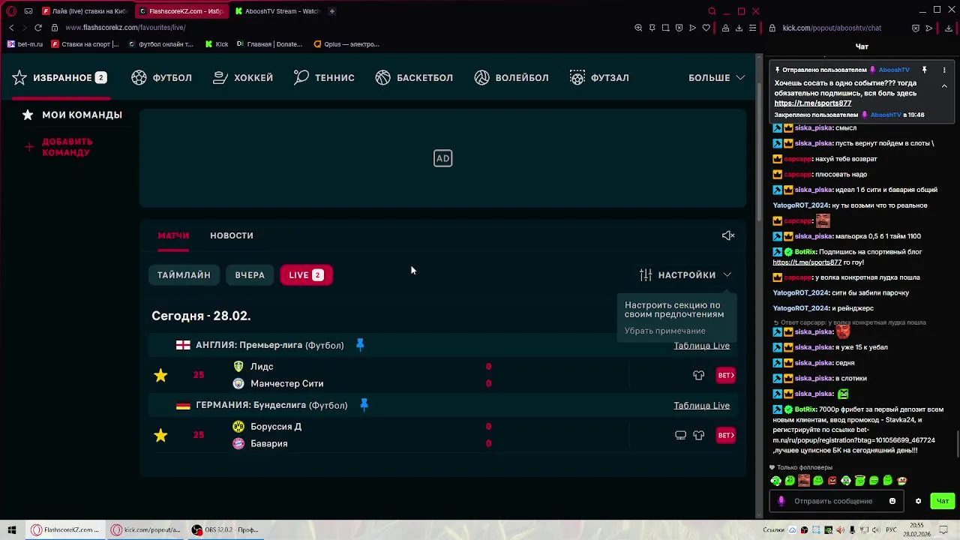
Task: Switch to AbooshTV Stream browser tab
Action: point(277,11)
